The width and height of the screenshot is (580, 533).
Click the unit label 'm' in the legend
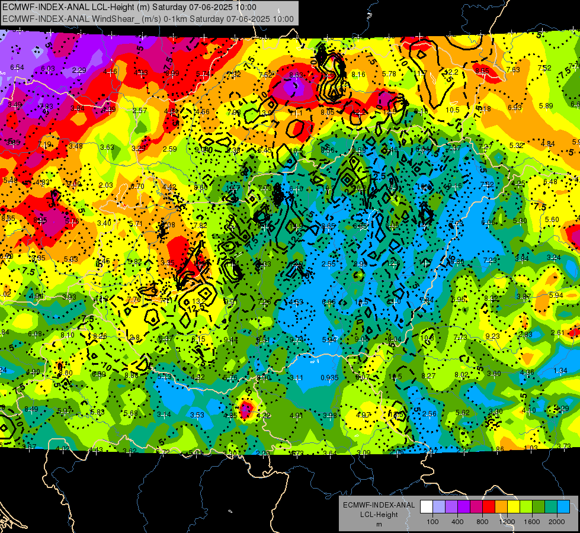tap(379, 524)
